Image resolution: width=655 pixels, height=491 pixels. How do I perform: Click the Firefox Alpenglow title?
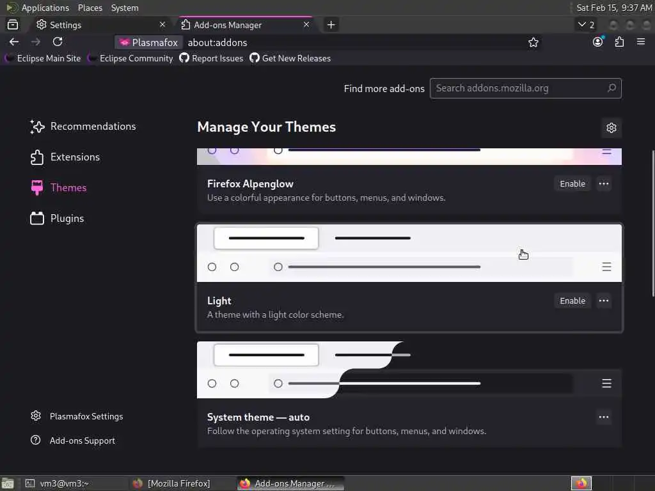[x=250, y=184]
